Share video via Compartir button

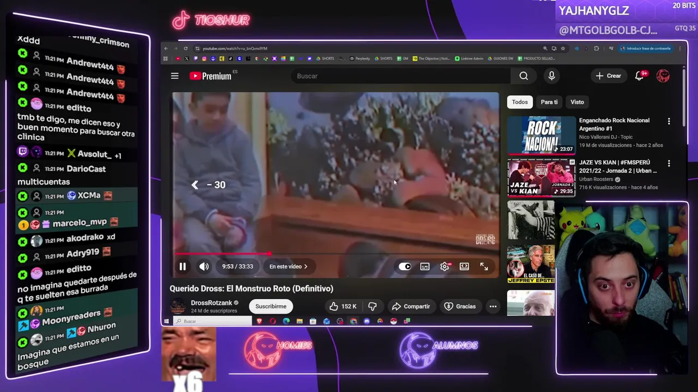pos(411,307)
